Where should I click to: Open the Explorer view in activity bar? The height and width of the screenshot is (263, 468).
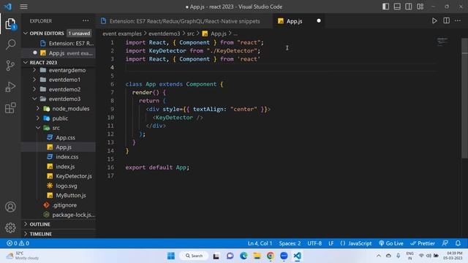[10, 24]
